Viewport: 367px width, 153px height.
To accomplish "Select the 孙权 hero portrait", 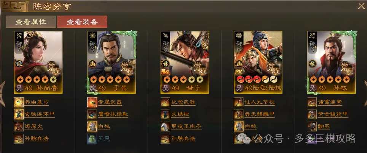I will coord(332,62).
